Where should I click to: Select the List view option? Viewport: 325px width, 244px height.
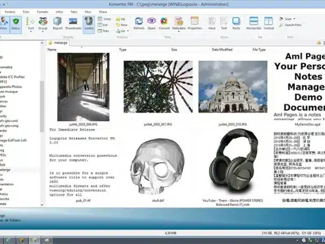point(103,25)
